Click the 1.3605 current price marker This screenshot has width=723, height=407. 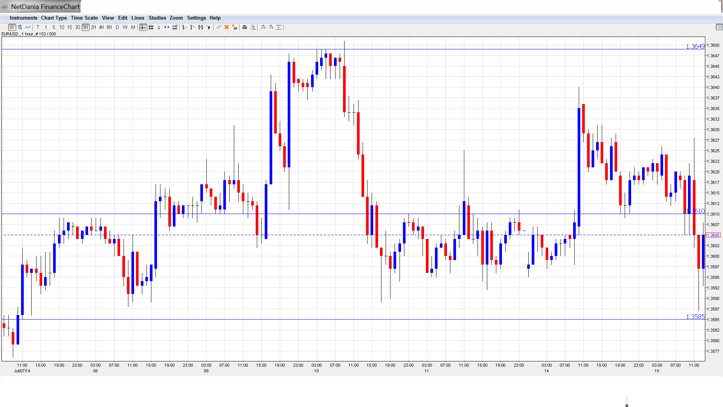coord(713,235)
